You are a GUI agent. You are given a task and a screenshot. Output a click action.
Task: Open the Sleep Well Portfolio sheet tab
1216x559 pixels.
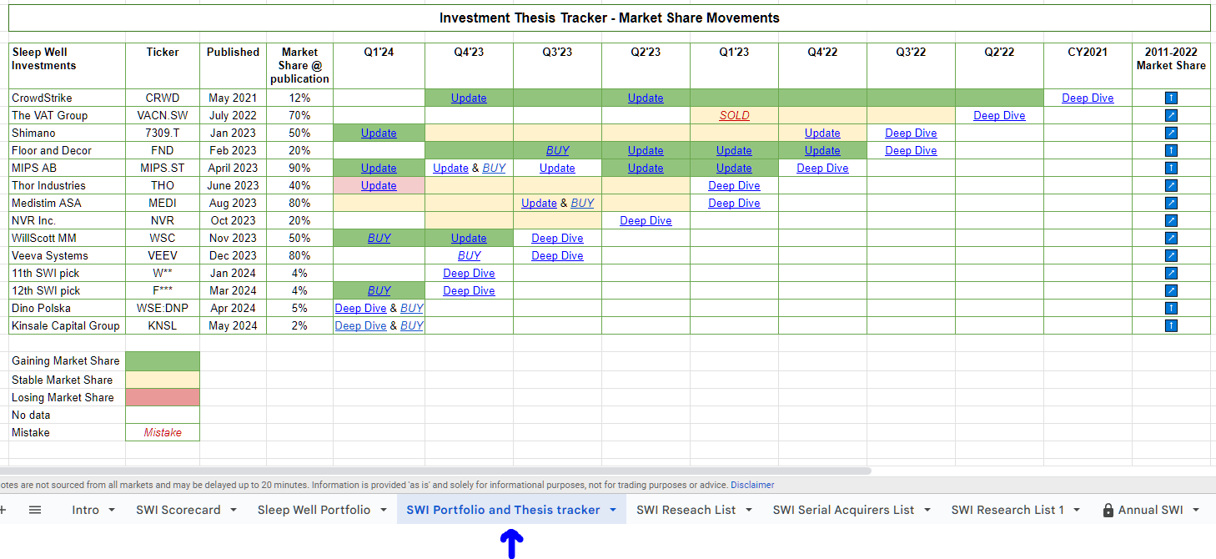(x=314, y=510)
